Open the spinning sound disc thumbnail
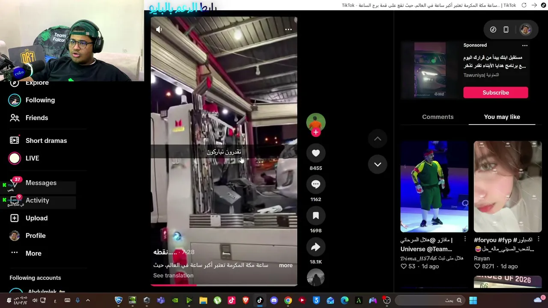This screenshot has height=308, width=548. tap(316, 277)
